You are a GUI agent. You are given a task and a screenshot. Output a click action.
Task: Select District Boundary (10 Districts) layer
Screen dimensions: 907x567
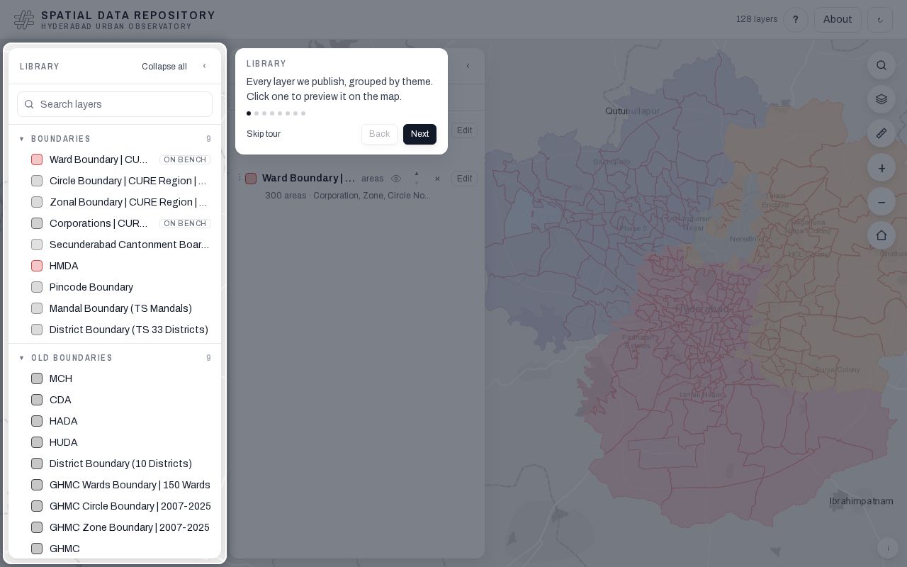(115, 464)
